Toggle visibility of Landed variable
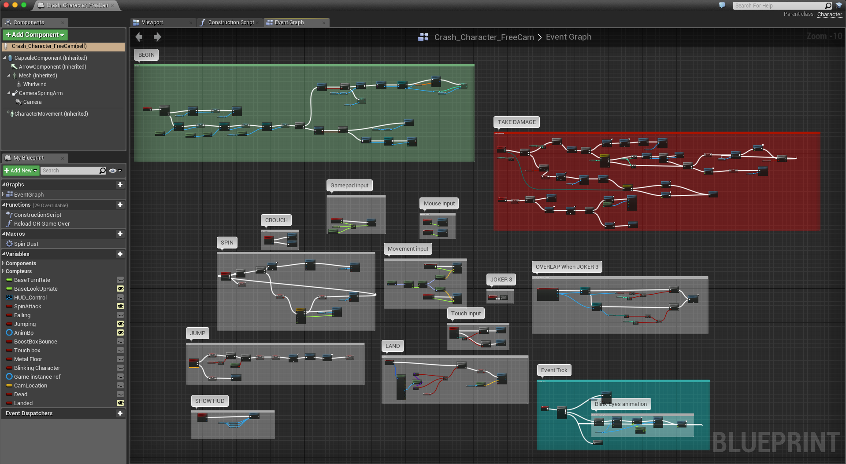846x464 pixels. pyautogui.click(x=120, y=403)
